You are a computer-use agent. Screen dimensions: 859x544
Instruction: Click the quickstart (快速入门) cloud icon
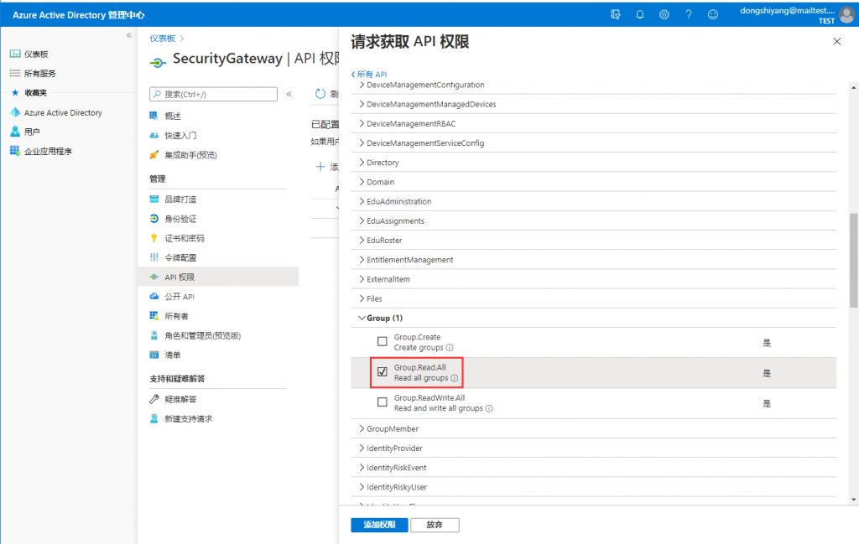(154, 135)
